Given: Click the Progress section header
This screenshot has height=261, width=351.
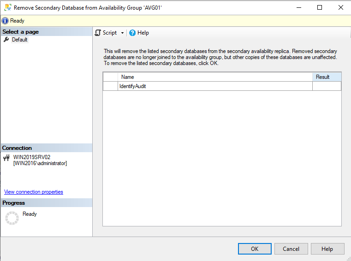Looking at the screenshot, I should point(46,203).
